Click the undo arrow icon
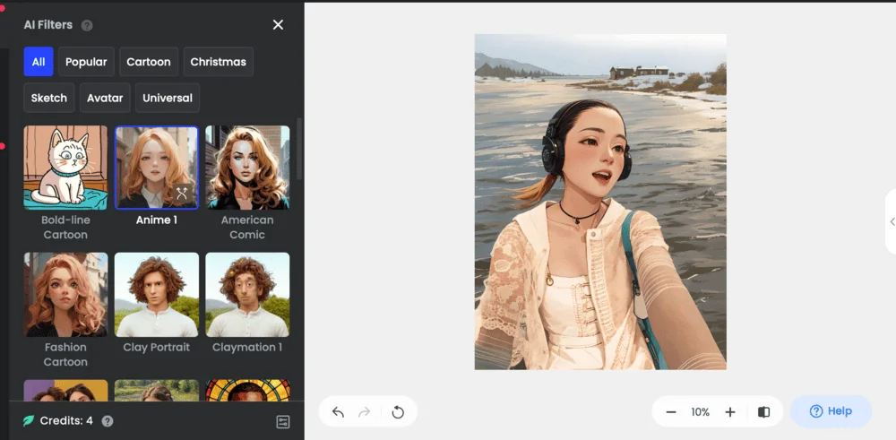The height and width of the screenshot is (440, 896). tap(338, 412)
